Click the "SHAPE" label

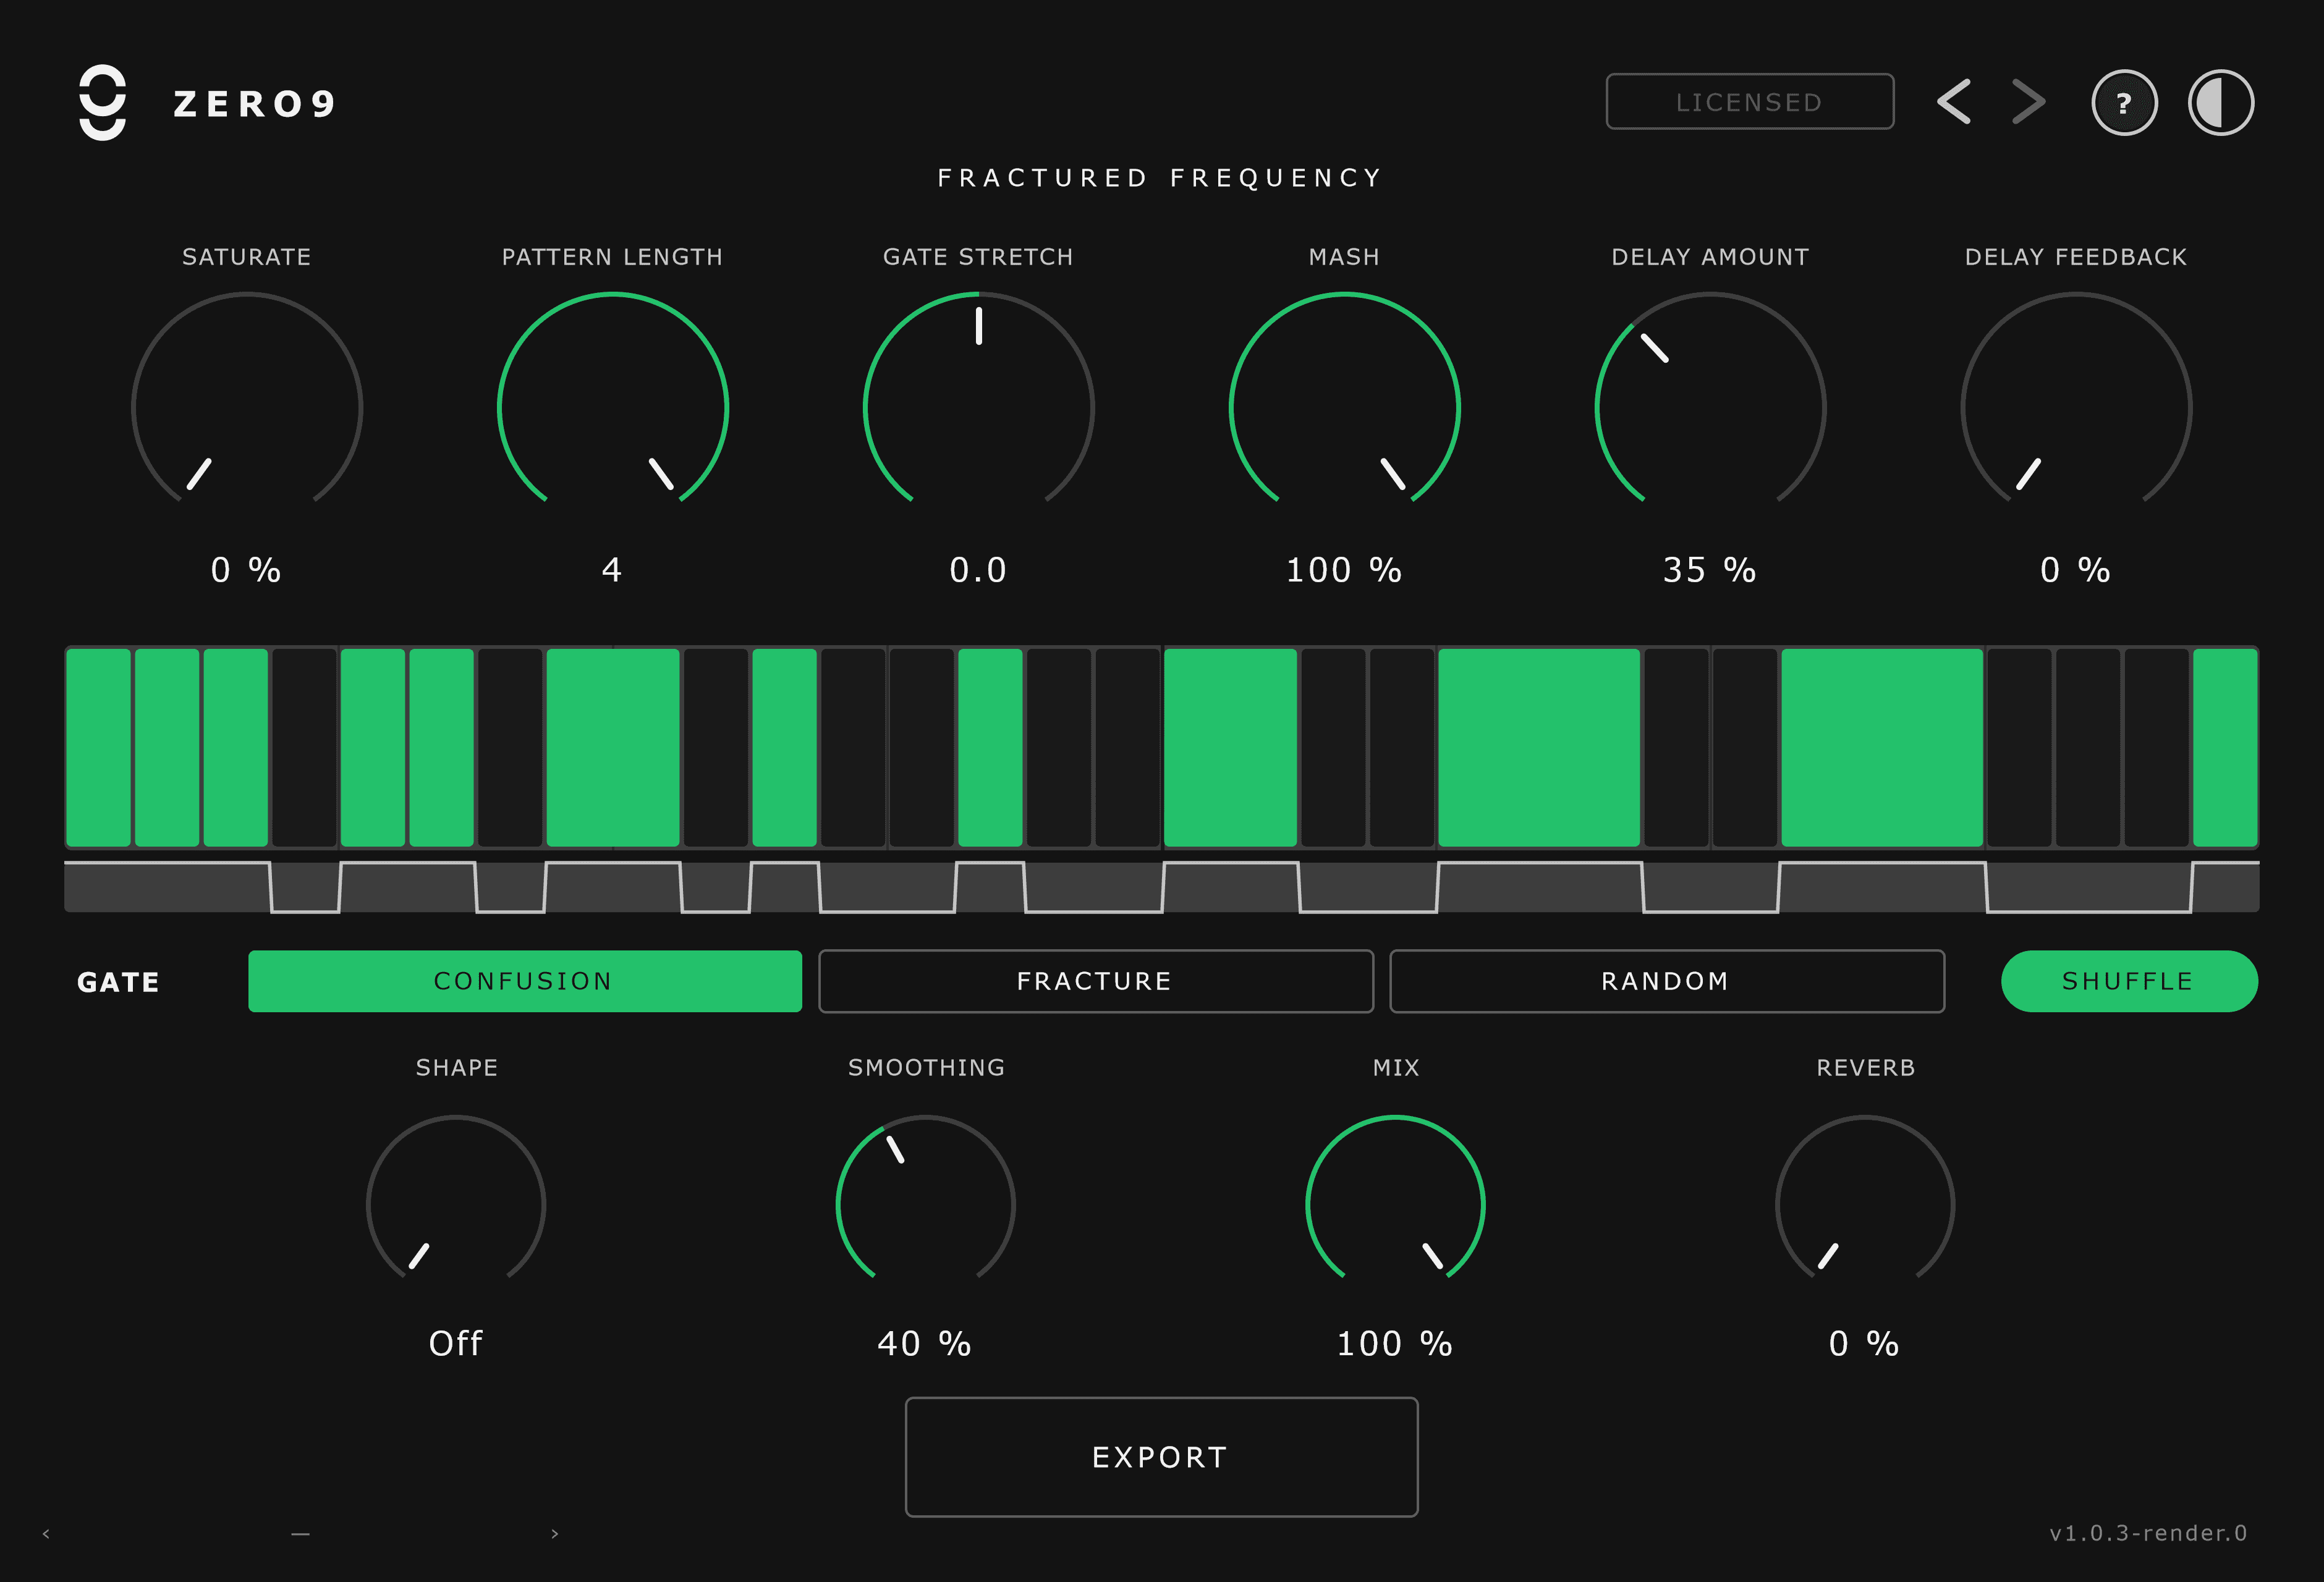[x=457, y=1068]
